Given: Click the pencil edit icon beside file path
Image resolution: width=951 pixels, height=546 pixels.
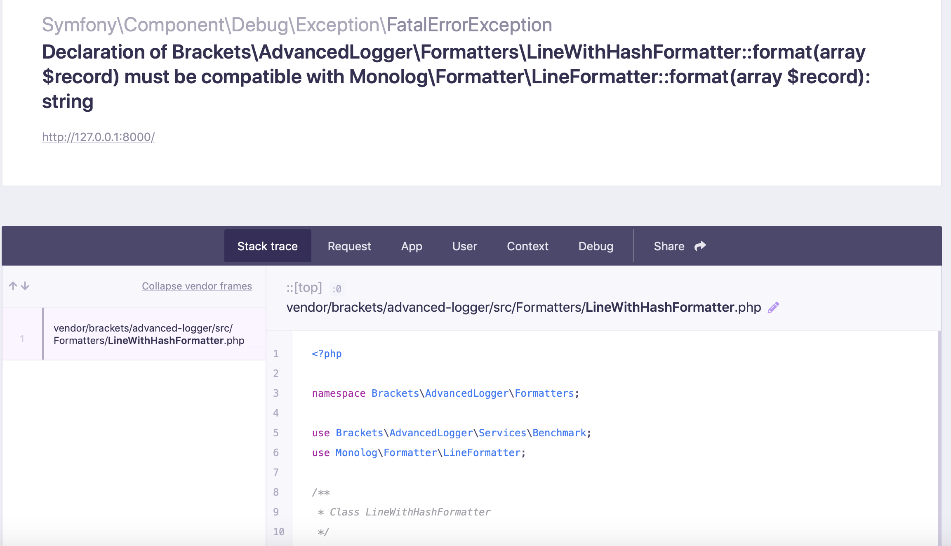Looking at the screenshot, I should (773, 308).
